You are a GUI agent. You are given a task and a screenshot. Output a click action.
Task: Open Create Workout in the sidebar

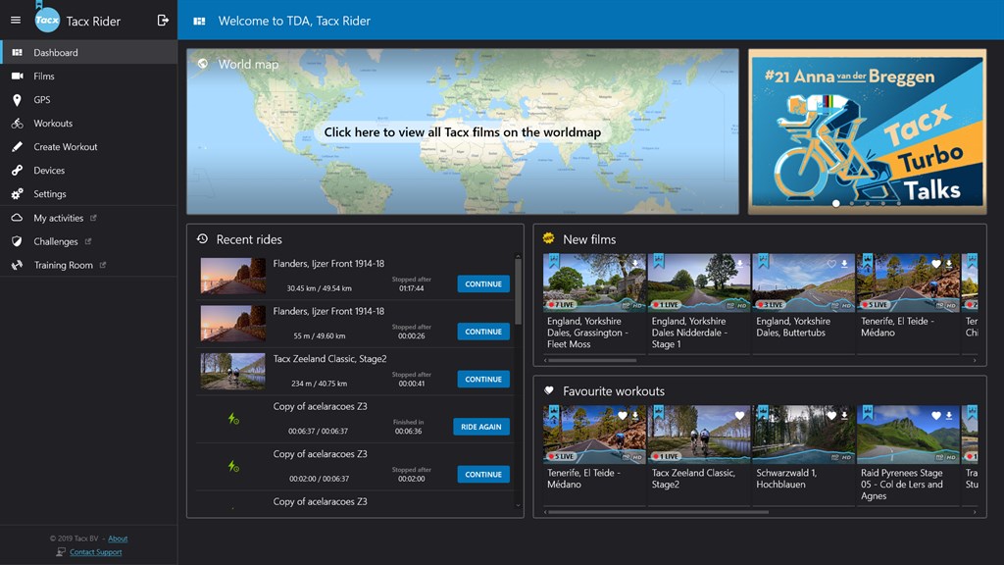coord(88,147)
